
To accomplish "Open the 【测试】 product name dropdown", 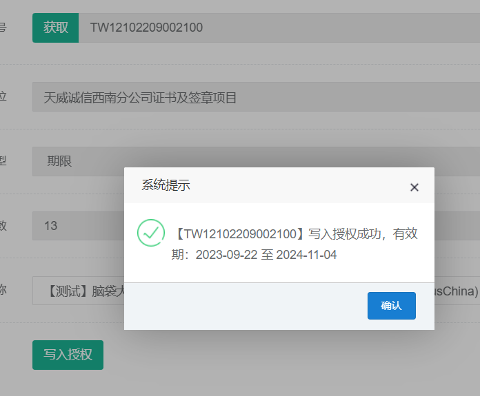I will coord(76,291).
